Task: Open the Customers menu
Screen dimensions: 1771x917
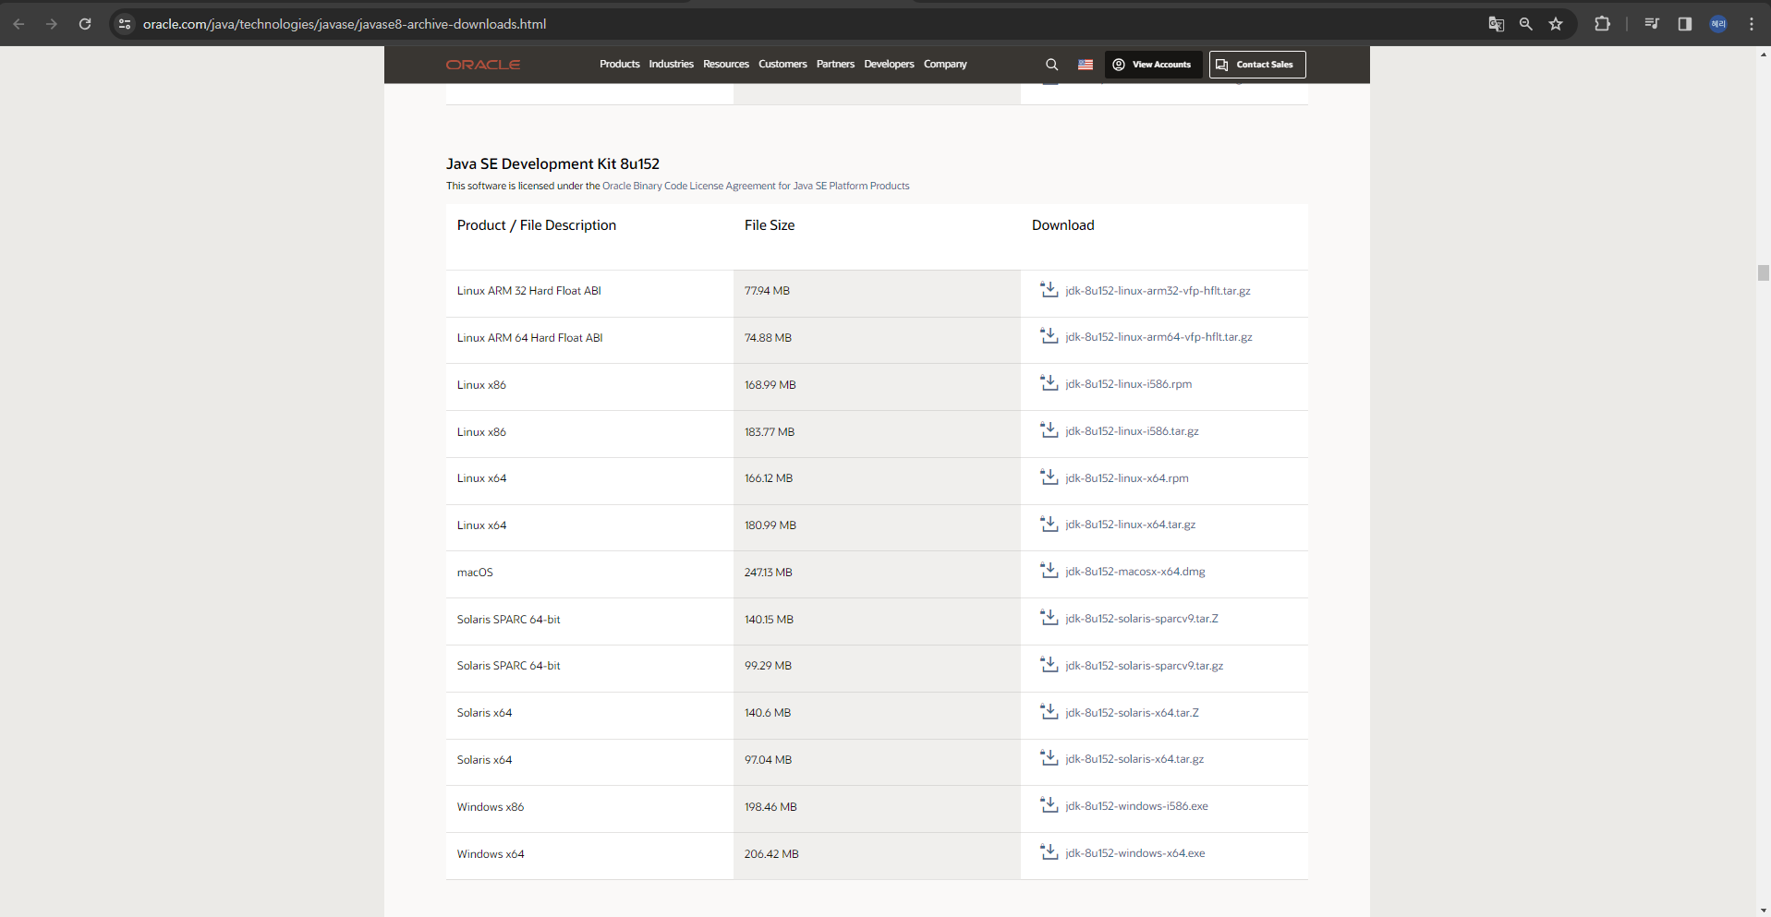Action: 782,65
